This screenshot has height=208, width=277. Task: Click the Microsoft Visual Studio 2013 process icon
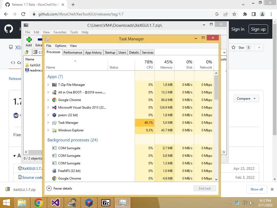pos(54,108)
